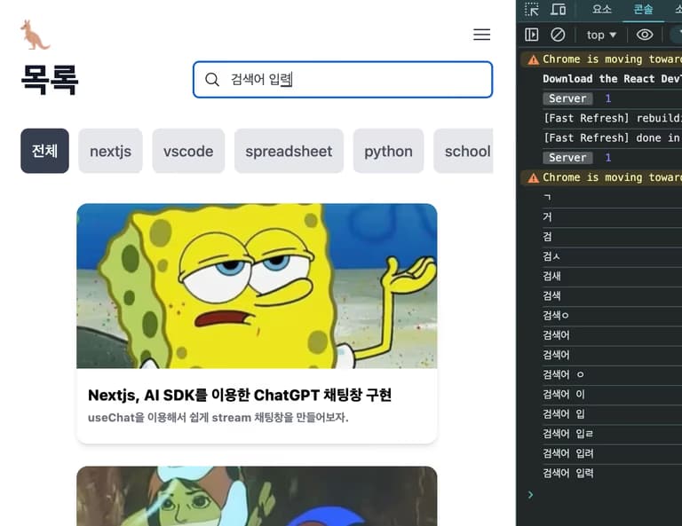Select console log entry '거'

(x=547, y=216)
